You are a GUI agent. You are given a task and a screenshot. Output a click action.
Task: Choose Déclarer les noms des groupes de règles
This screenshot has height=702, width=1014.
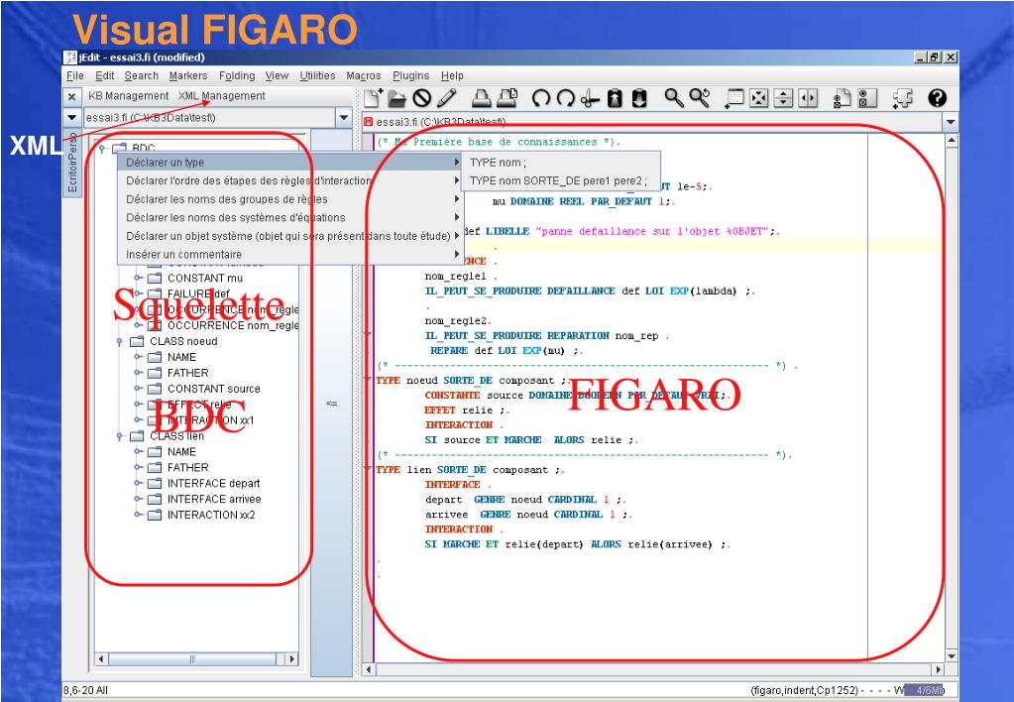289,199
